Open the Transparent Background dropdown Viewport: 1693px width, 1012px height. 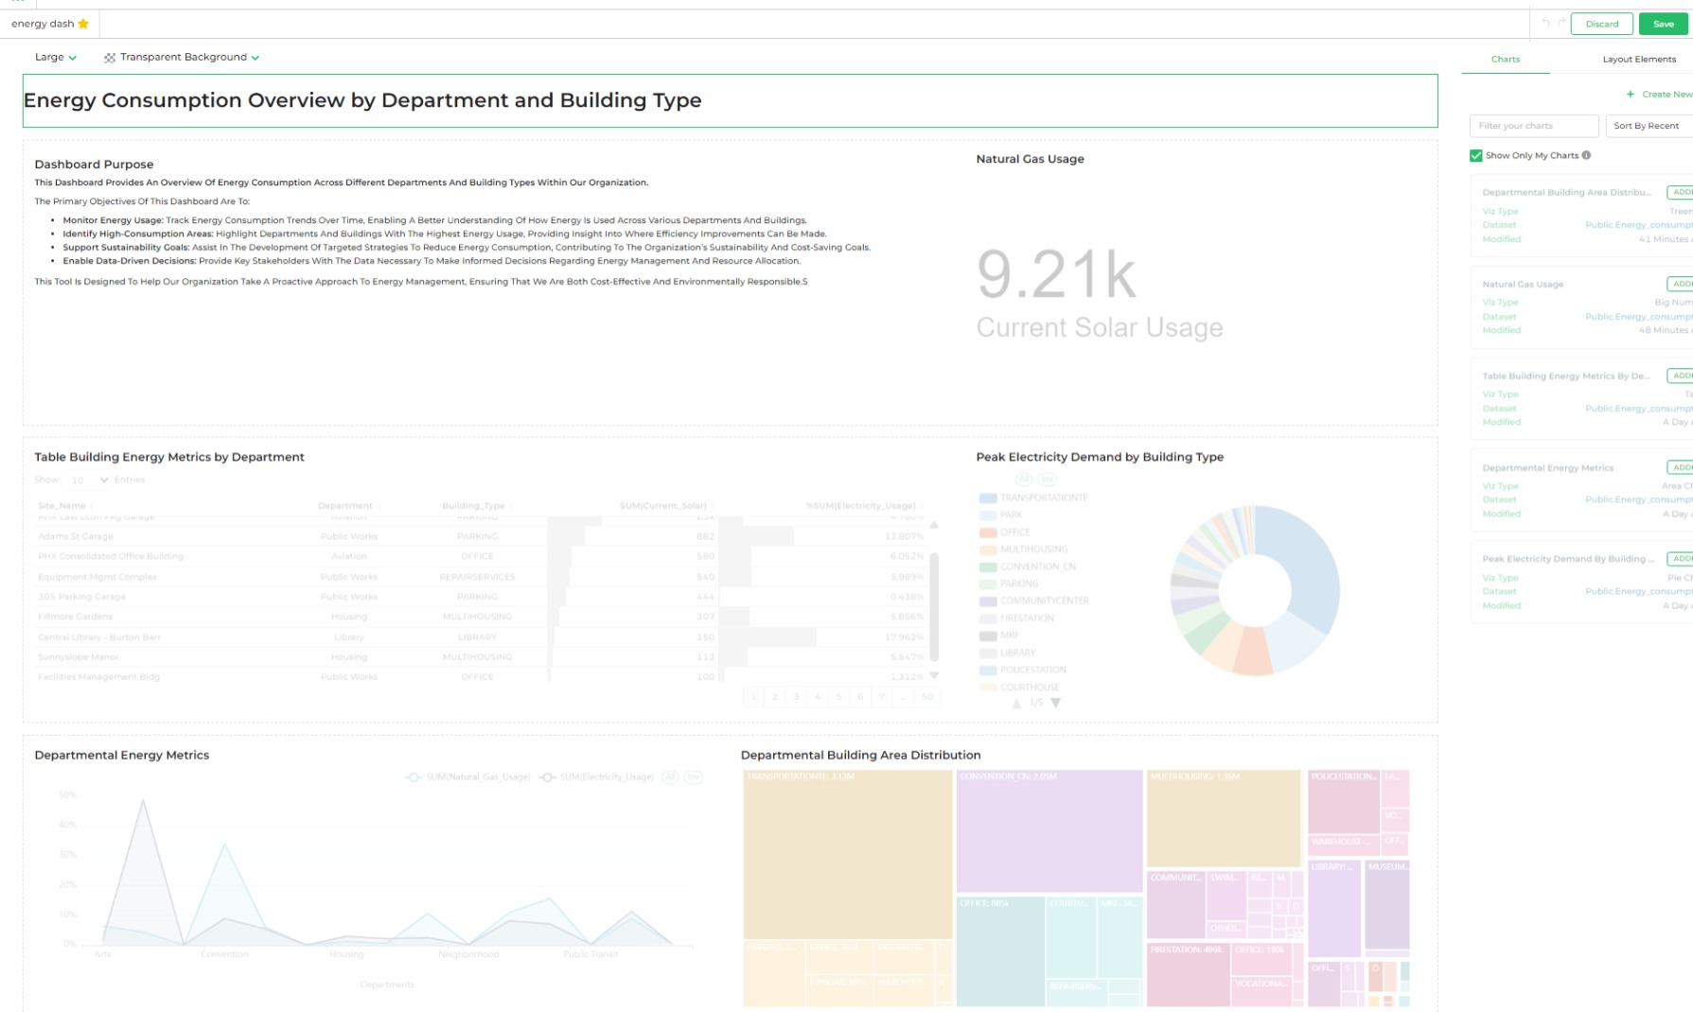[182, 57]
